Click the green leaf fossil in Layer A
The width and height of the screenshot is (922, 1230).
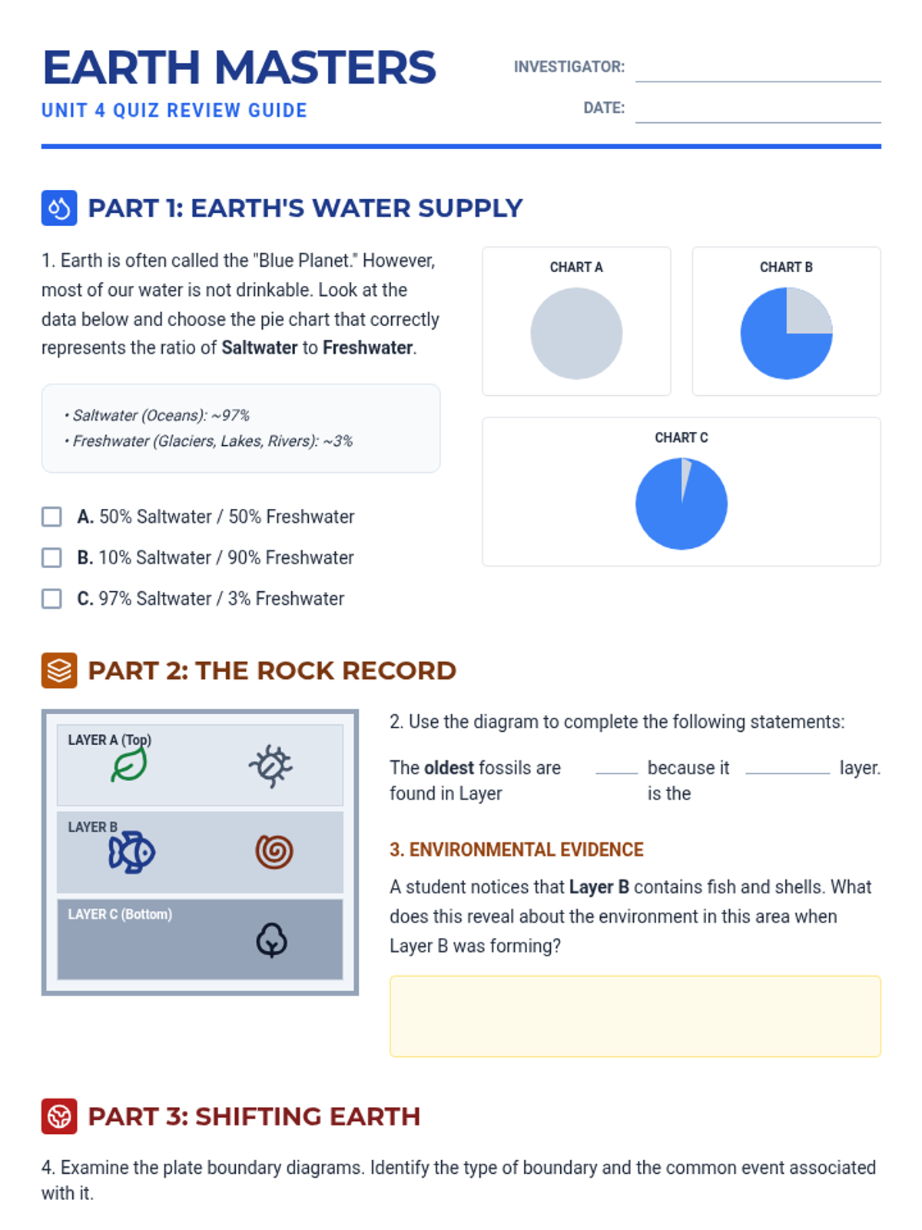[129, 766]
